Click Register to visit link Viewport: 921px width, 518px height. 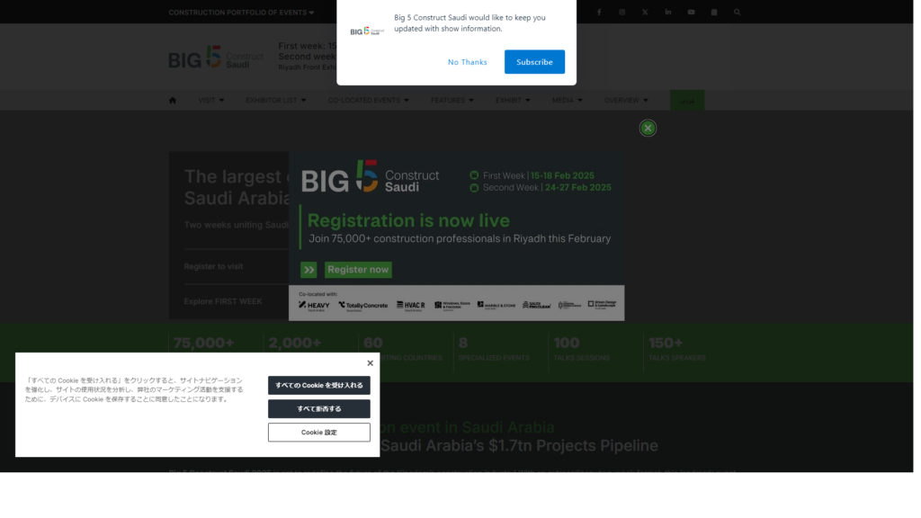(x=213, y=266)
